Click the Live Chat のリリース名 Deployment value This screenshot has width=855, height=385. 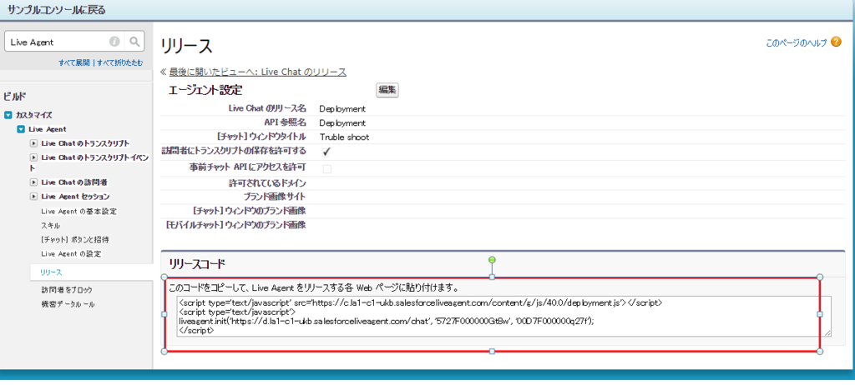coord(342,109)
